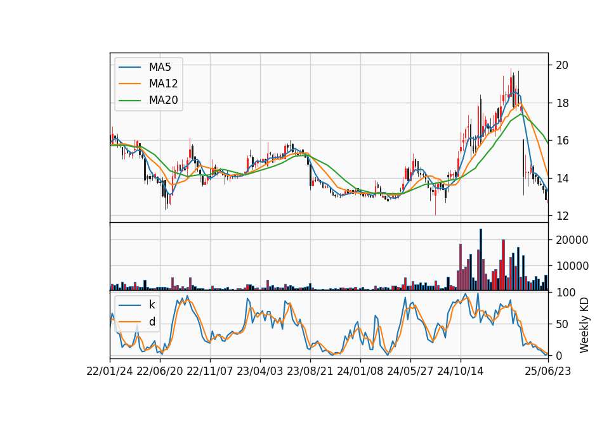Viewport: 609px width, 437px height.
Task: Click the price axis value 16
Action: click(x=562, y=141)
